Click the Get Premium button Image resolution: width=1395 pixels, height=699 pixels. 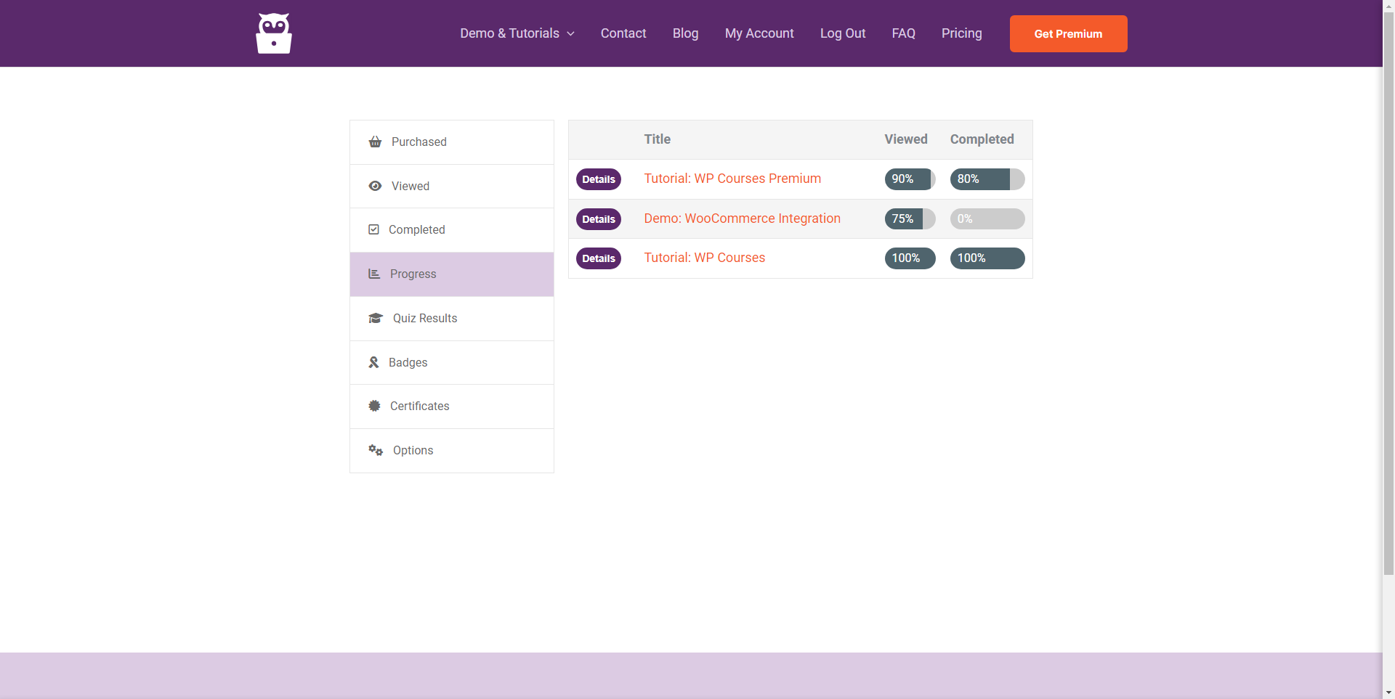click(x=1069, y=33)
